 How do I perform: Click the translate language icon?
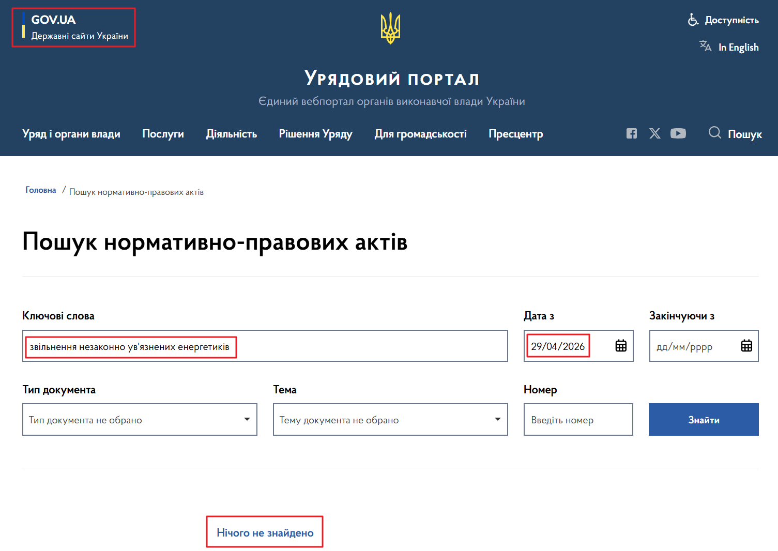point(705,46)
